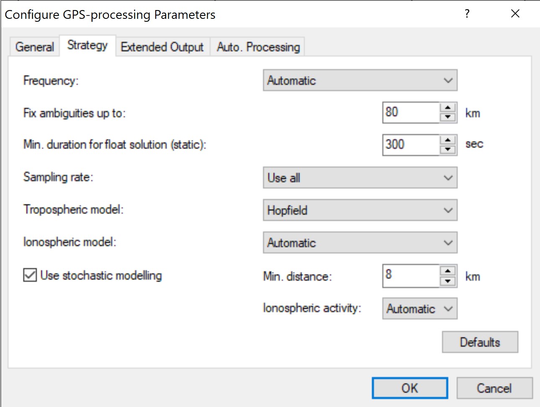Expand the Ionospheric activity dropdown
Screen dimensions: 540x407
(x=419, y=309)
